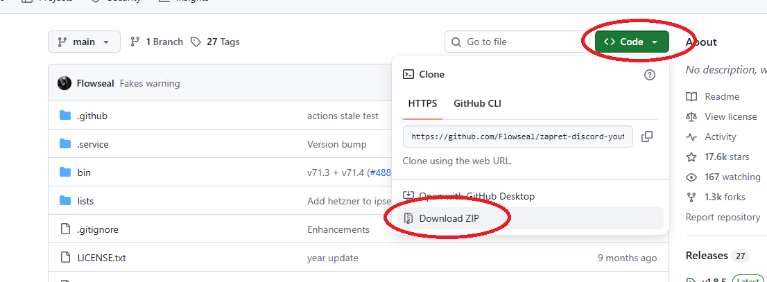Open the Flowseal author avatar
This screenshot has height=282, width=767.
(x=64, y=84)
